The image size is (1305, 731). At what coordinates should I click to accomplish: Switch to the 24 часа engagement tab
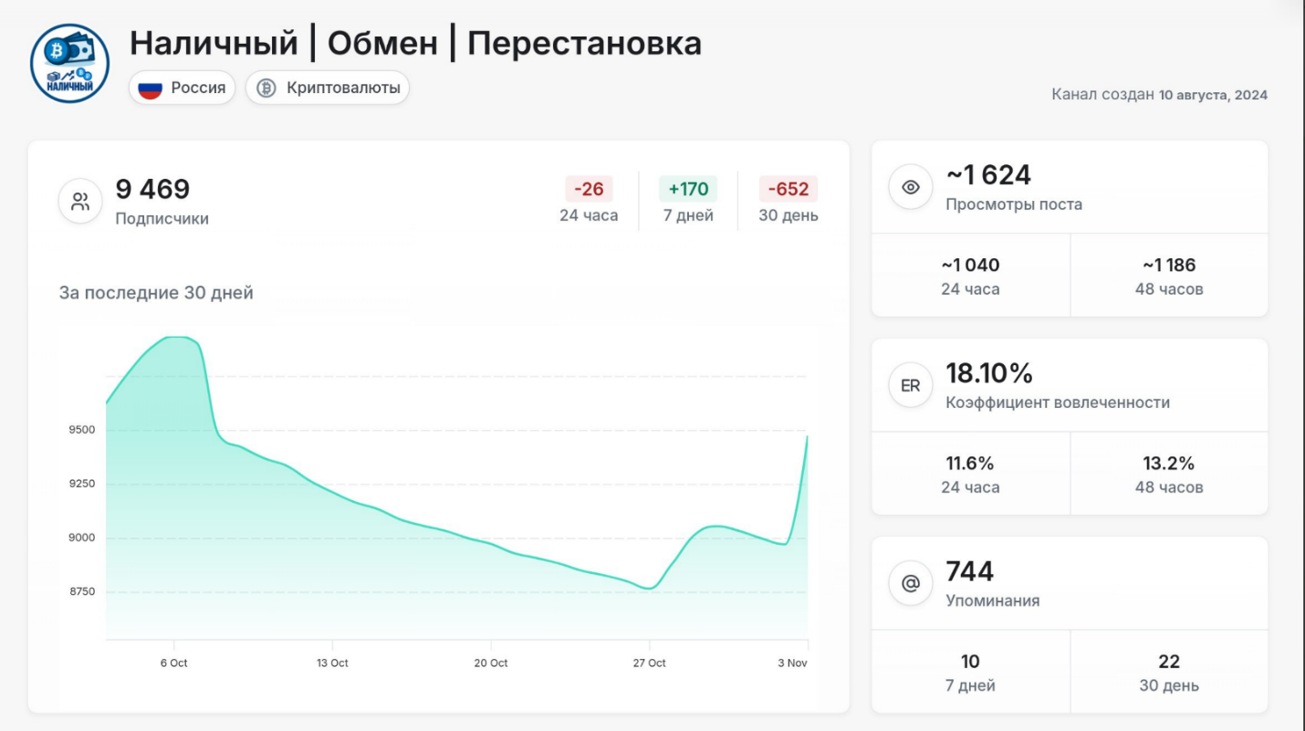(x=970, y=473)
